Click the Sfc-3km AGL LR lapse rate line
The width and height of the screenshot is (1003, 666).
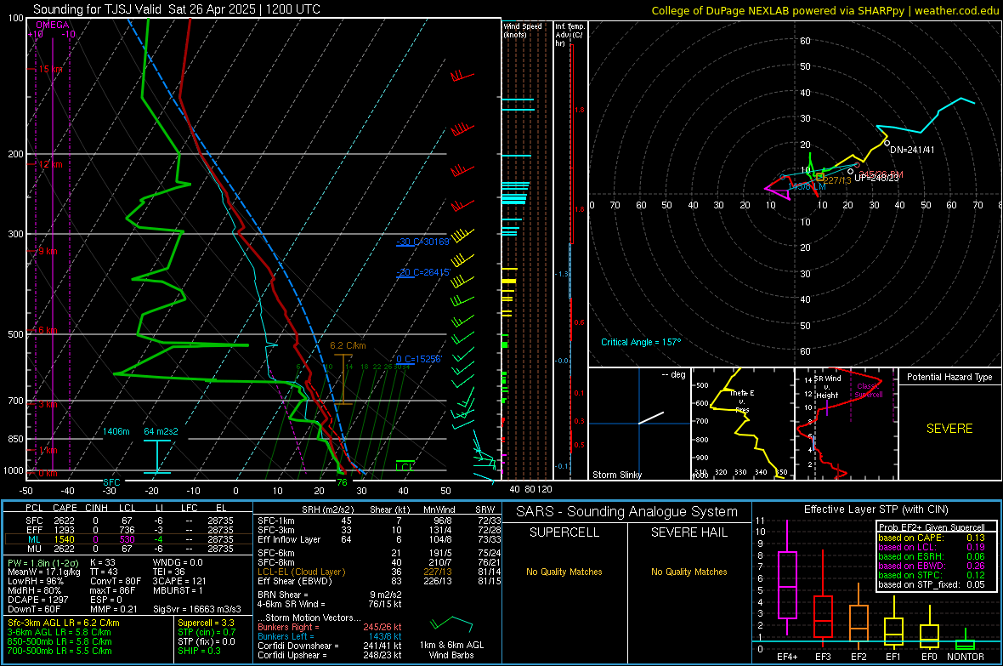click(x=64, y=623)
